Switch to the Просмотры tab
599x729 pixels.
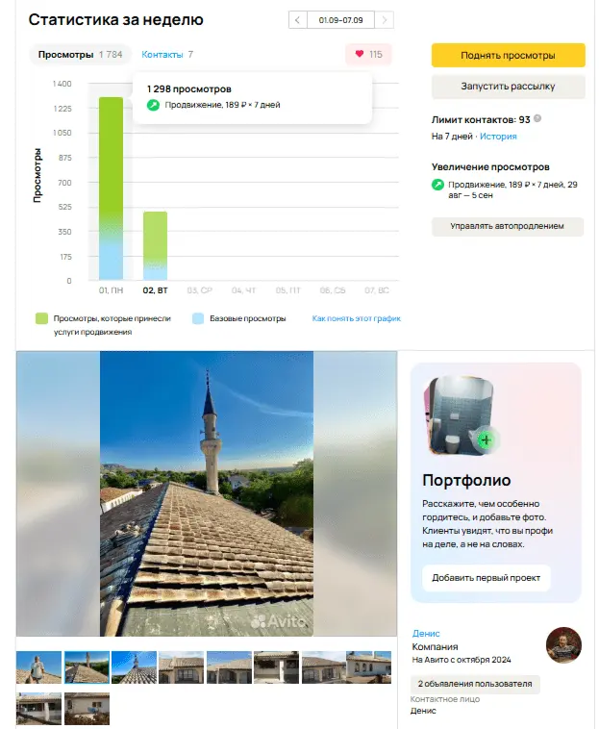pos(80,55)
